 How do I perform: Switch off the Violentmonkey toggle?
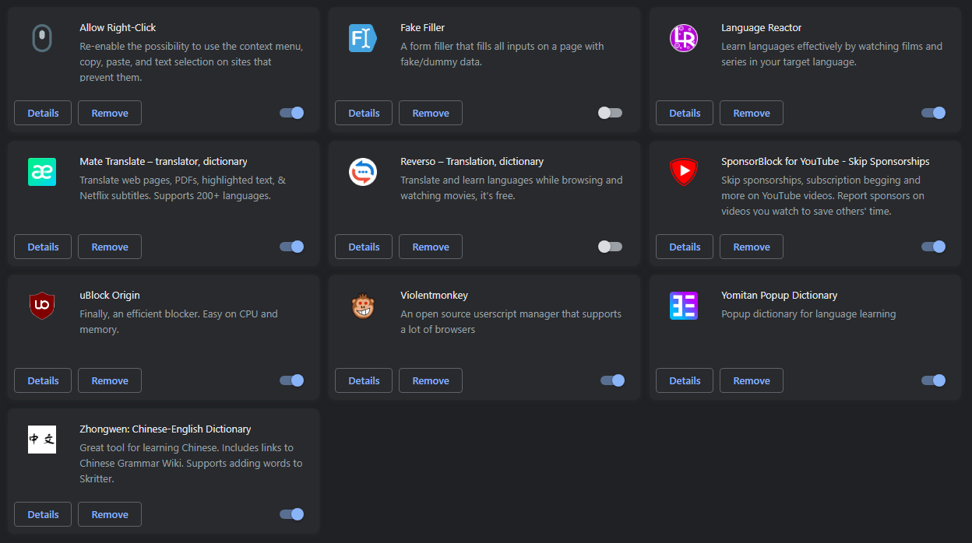[612, 380]
